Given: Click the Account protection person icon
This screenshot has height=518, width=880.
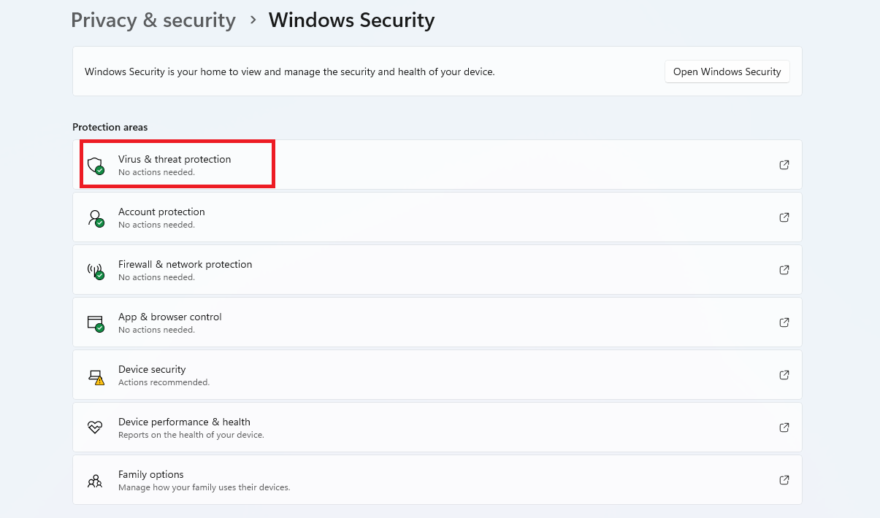Looking at the screenshot, I should point(96,217).
